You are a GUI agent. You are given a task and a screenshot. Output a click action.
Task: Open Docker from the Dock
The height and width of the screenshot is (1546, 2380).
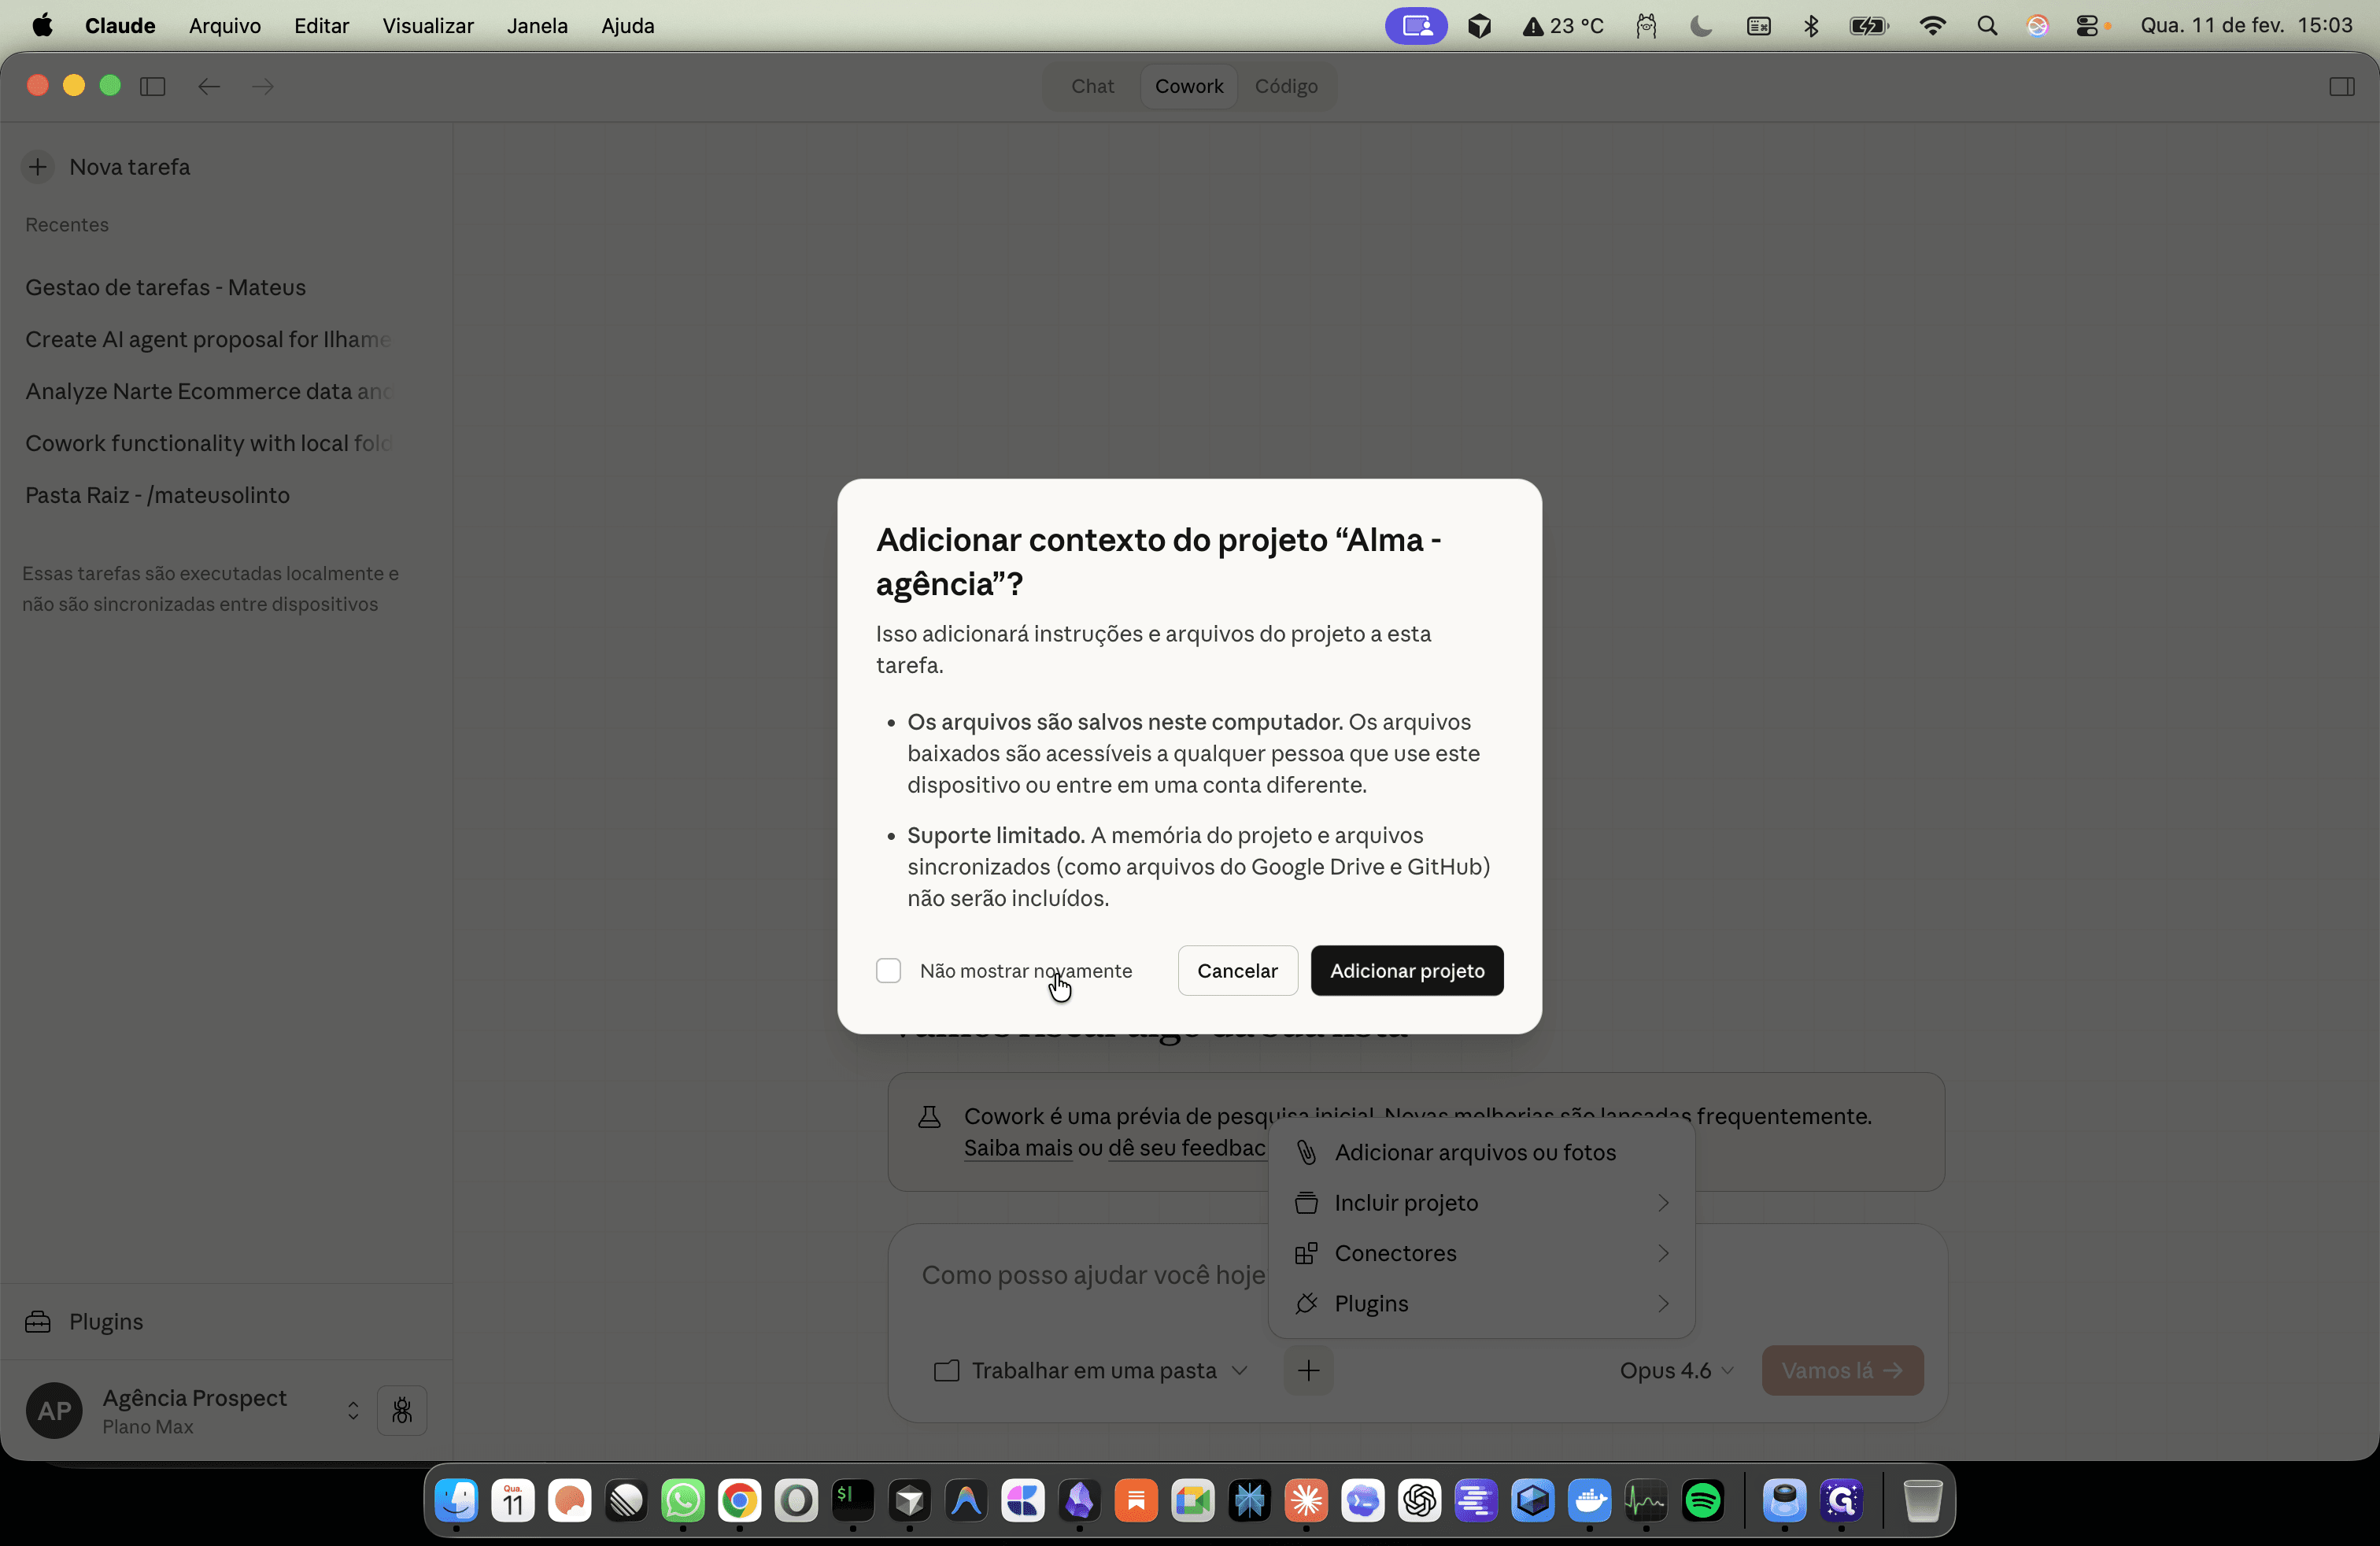coord(1589,1500)
